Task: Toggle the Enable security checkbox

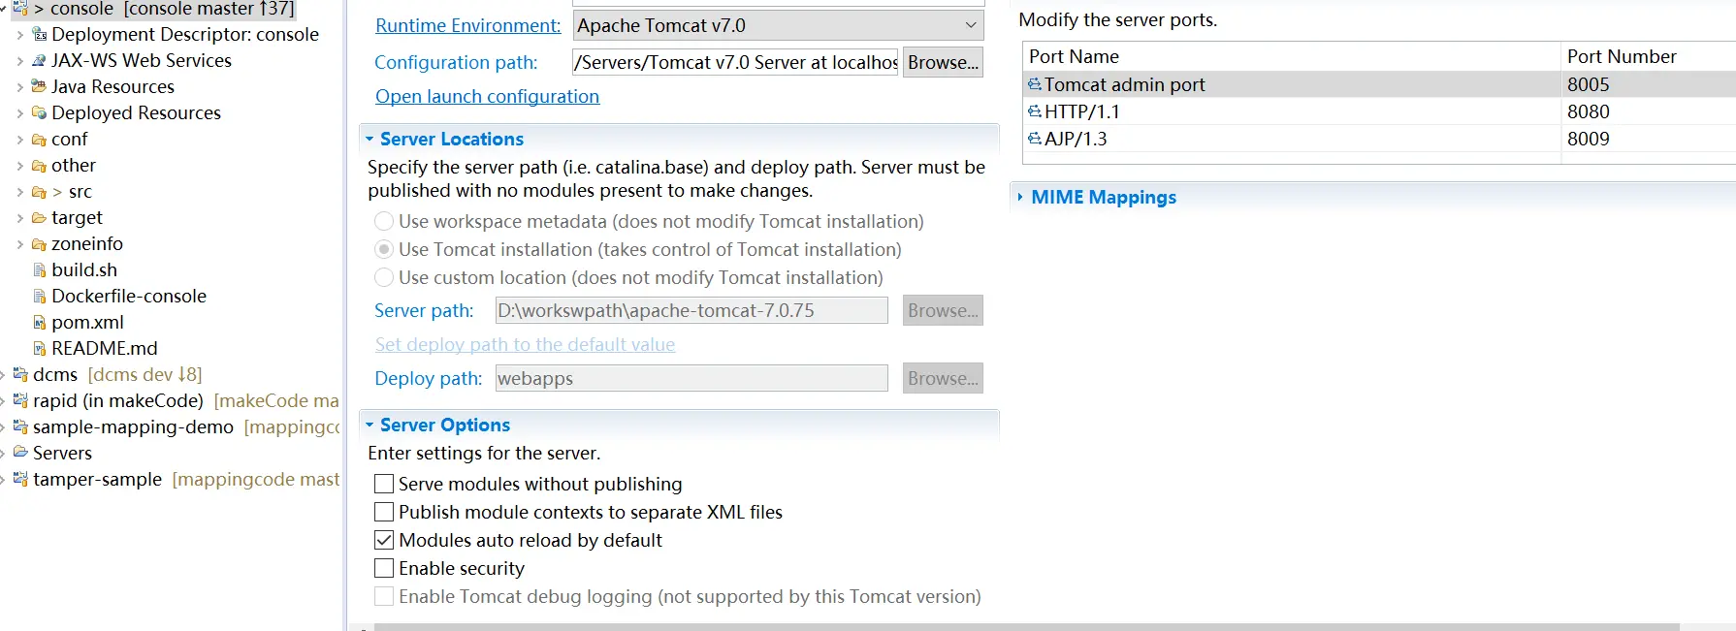Action: pos(384,568)
